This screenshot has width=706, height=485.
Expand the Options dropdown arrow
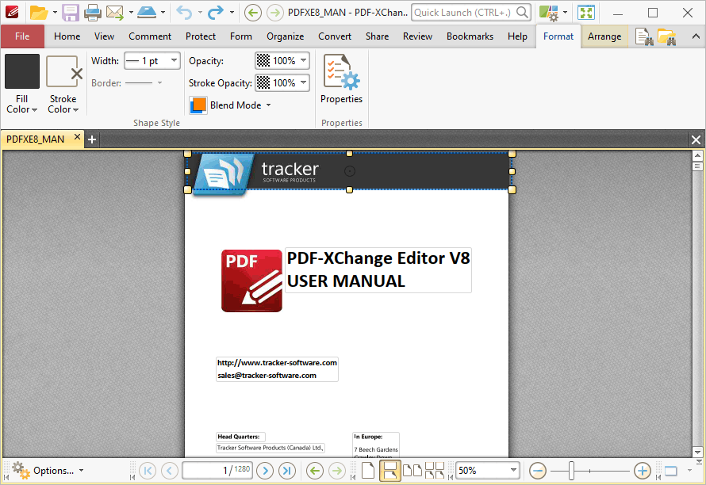coord(82,471)
